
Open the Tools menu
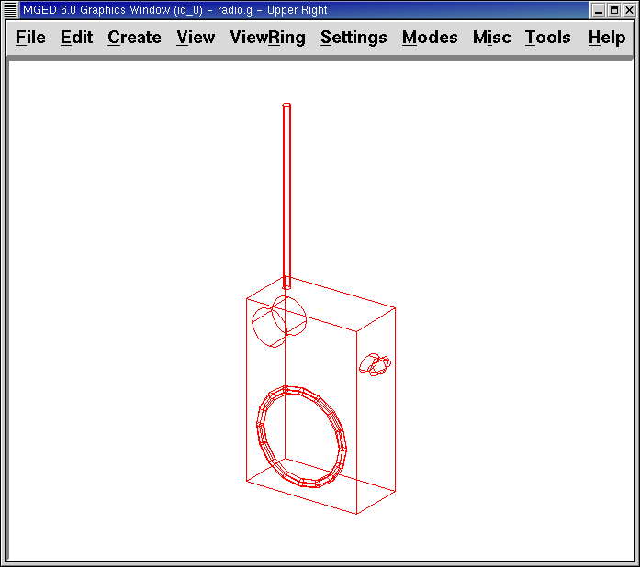547,38
